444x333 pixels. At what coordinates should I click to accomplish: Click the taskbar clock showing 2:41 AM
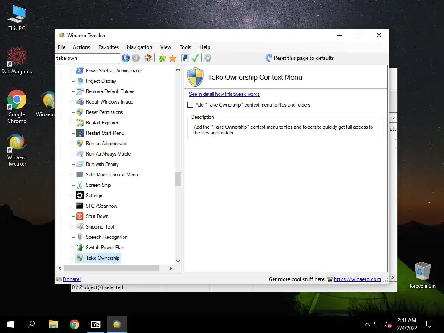point(407,324)
